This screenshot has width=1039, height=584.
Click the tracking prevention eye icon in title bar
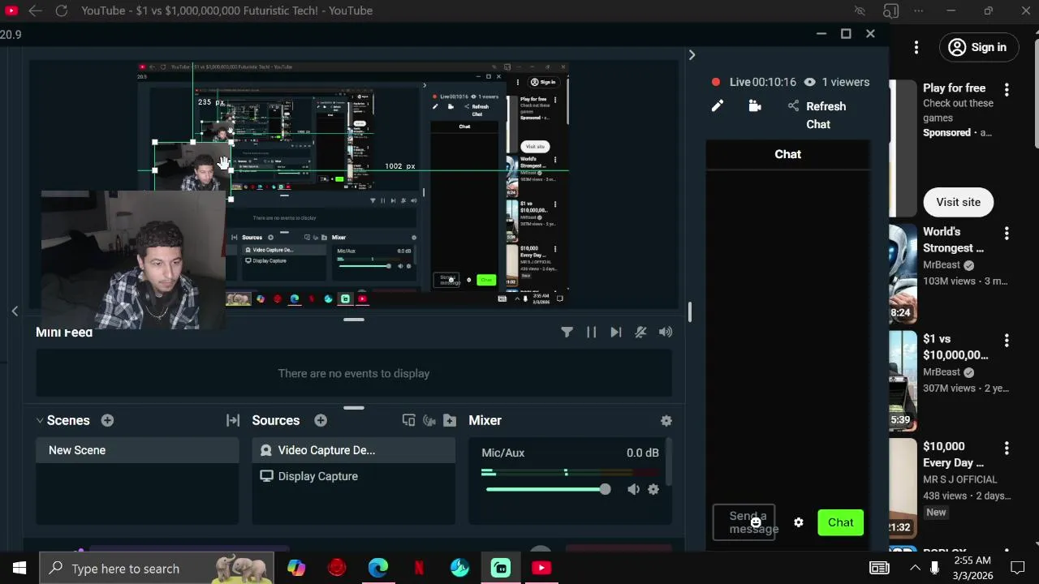click(x=860, y=11)
